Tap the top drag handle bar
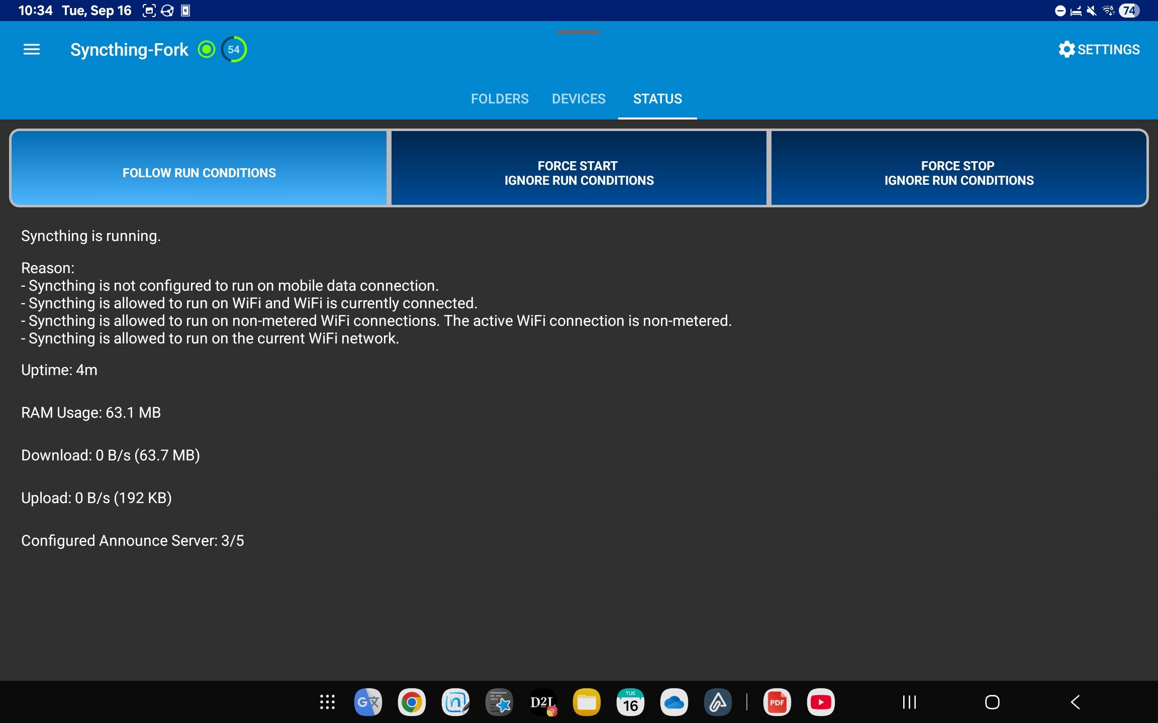Screen dimensions: 1158x723 coord(578,32)
